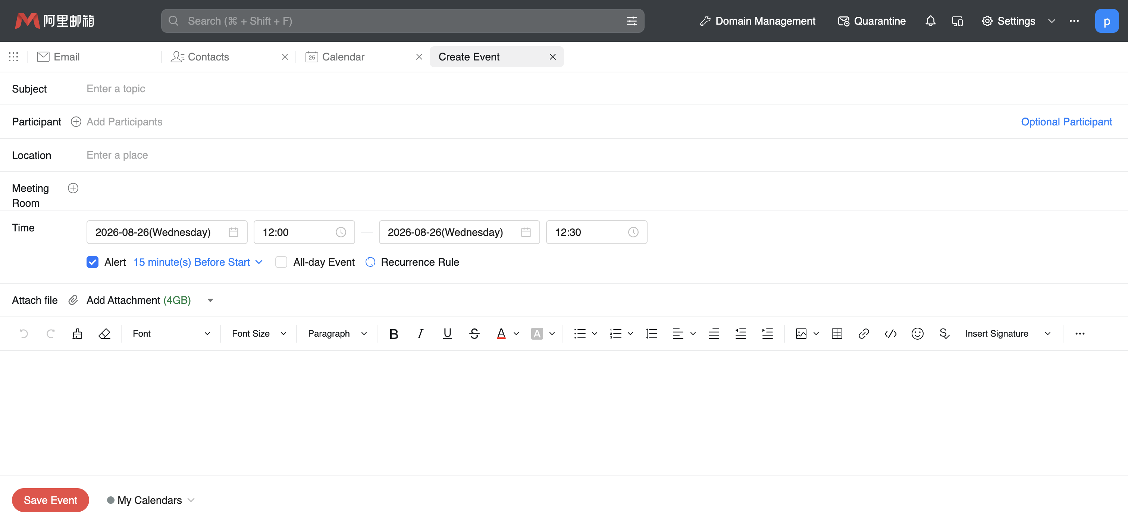Image resolution: width=1128 pixels, height=524 pixels.
Task: Click the Optional Participant link
Action: (1066, 122)
